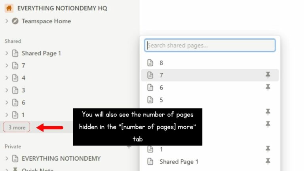304x171 pixels.
Task: Expand sidebar page 3 chevron
Action: 7,90
